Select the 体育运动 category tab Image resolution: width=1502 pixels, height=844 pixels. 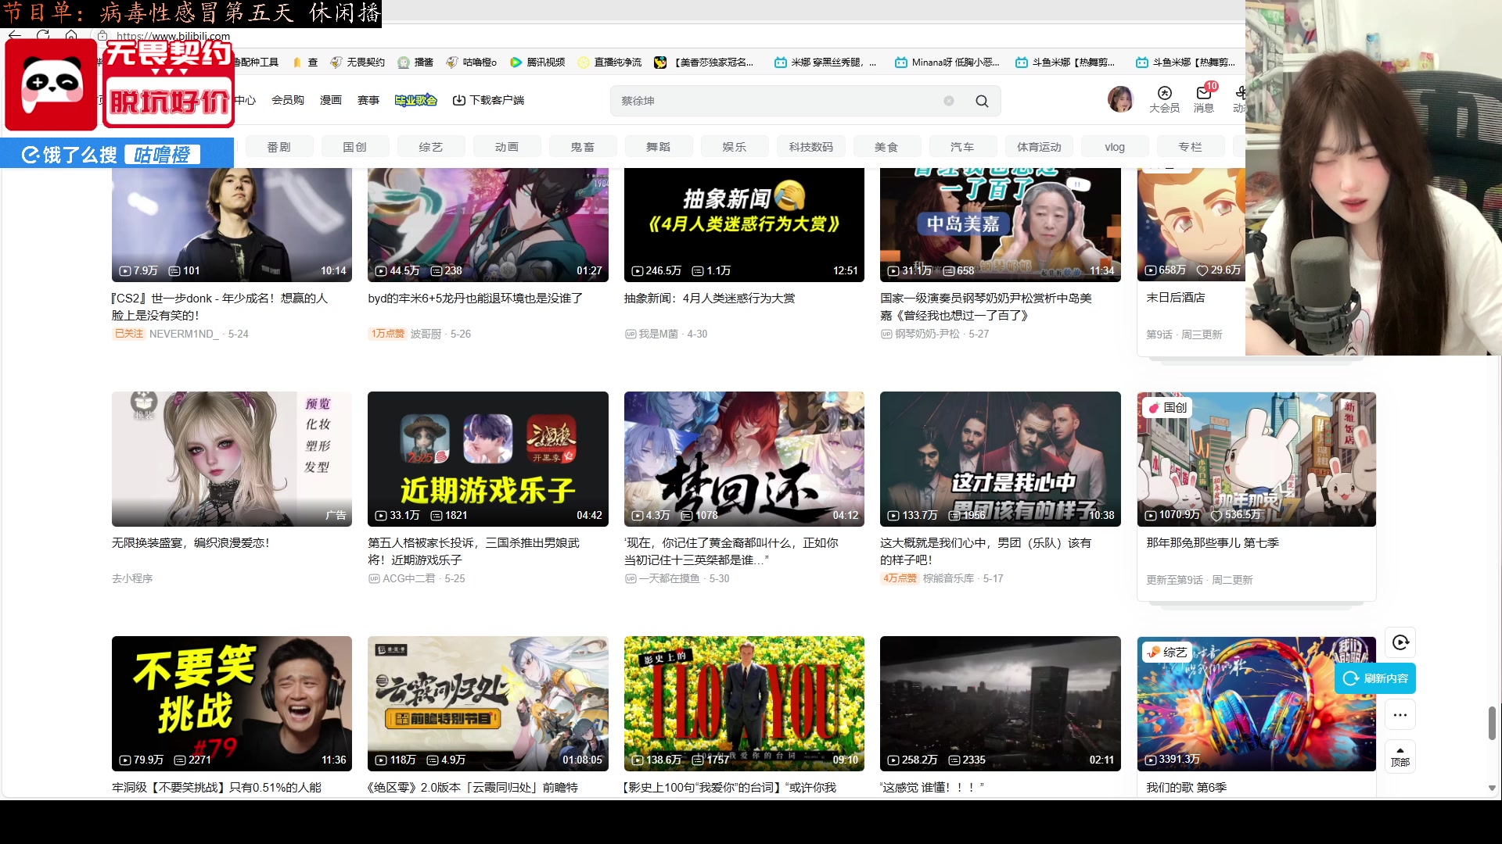point(1039,146)
